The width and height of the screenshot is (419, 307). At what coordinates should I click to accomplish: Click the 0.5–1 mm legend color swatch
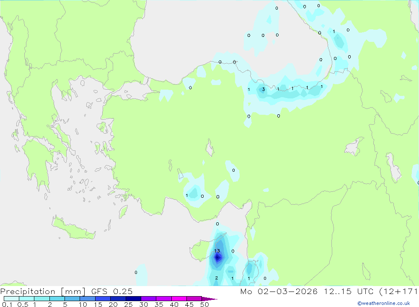click(27, 299)
